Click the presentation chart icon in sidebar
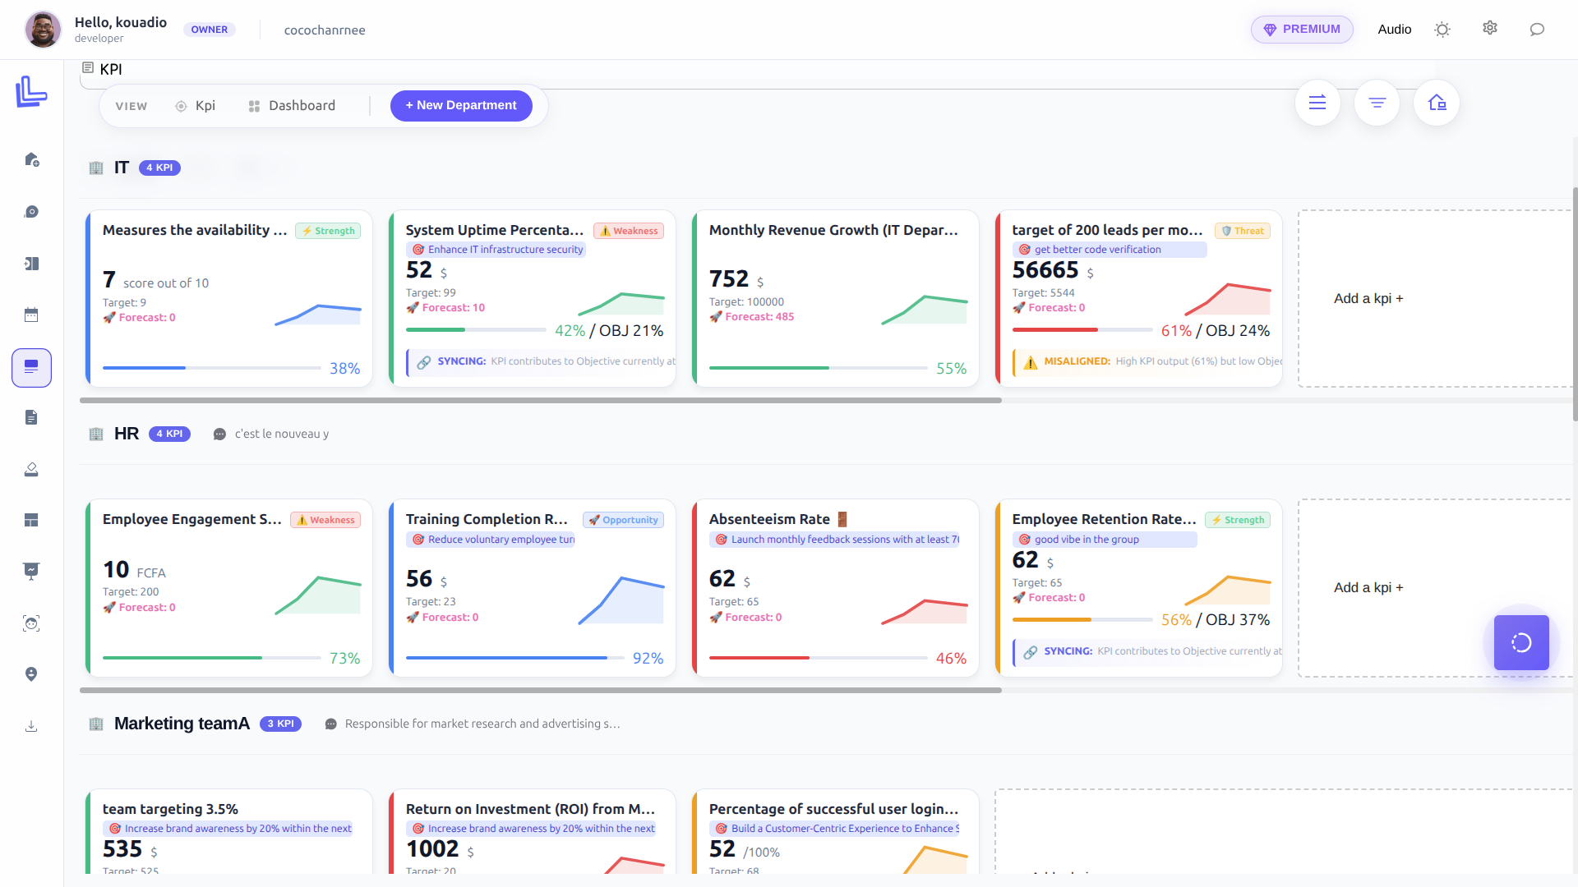This screenshot has width=1578, height=887. pyautogui.click(x=31, y=571)
